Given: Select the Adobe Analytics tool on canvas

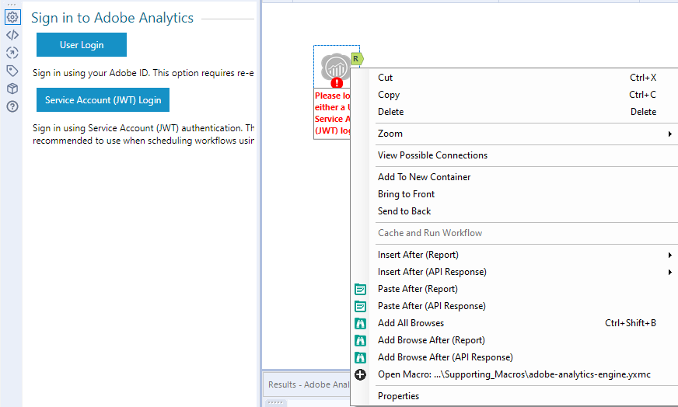Looking at the screenshot, I should tap(336, 67).
